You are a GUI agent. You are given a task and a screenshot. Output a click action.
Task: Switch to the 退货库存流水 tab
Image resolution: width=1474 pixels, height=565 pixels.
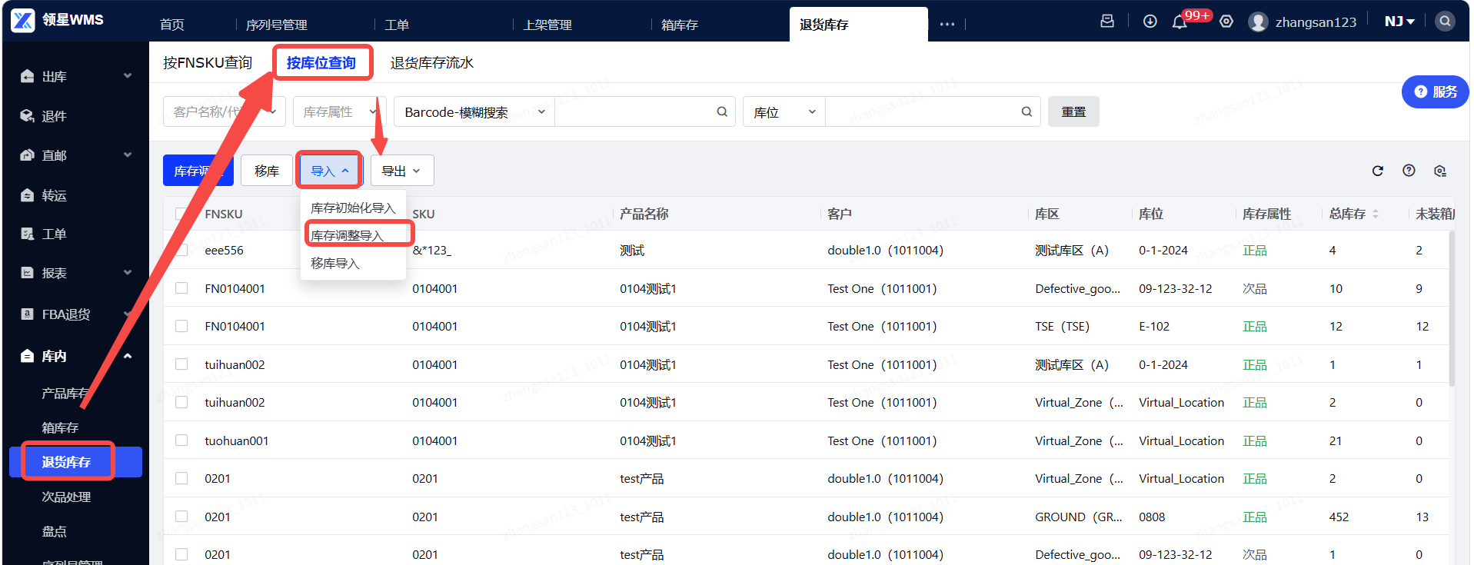(x=432, y=62)
